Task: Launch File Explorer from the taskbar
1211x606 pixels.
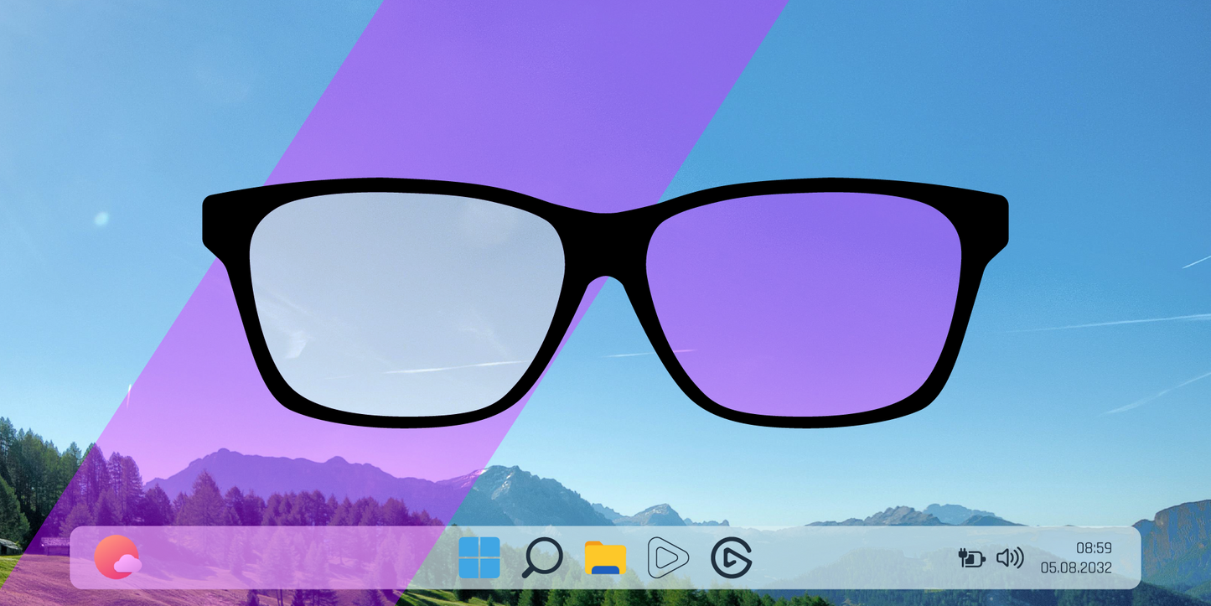Action: [x=605, y=558]
